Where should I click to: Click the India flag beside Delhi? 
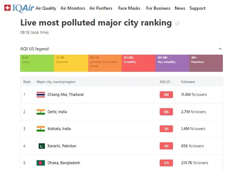41,112
